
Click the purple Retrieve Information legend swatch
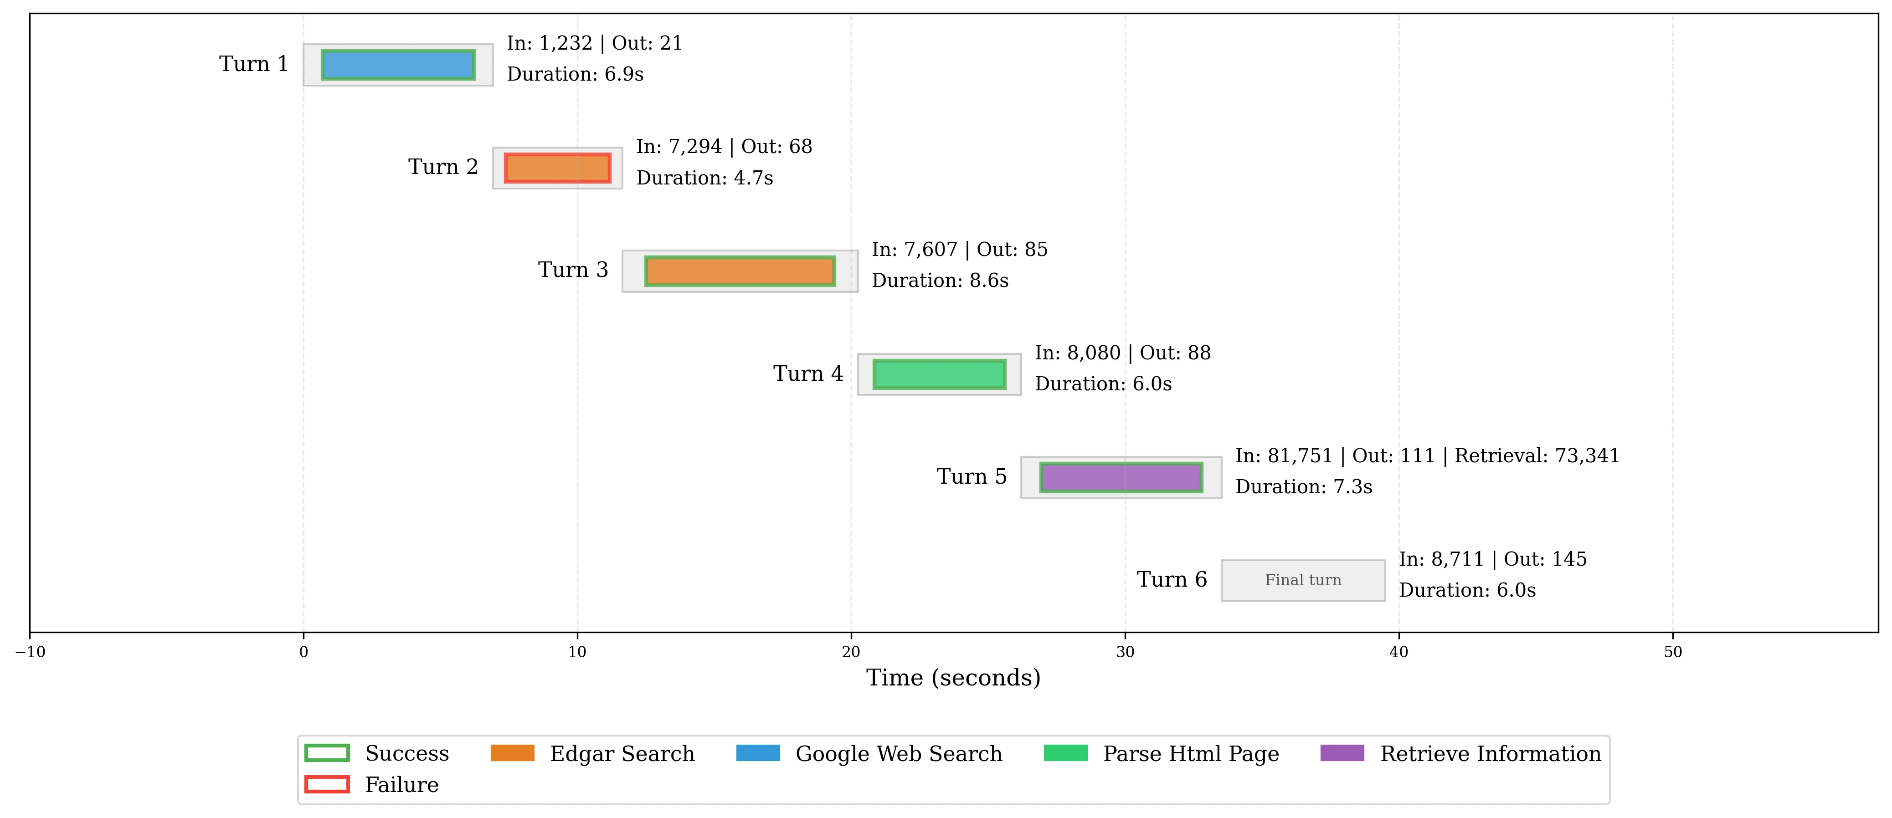click(1342, 753)
